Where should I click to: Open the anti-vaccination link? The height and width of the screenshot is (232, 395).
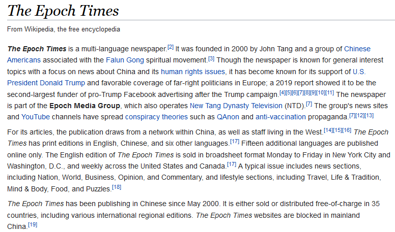pos(280,117)
